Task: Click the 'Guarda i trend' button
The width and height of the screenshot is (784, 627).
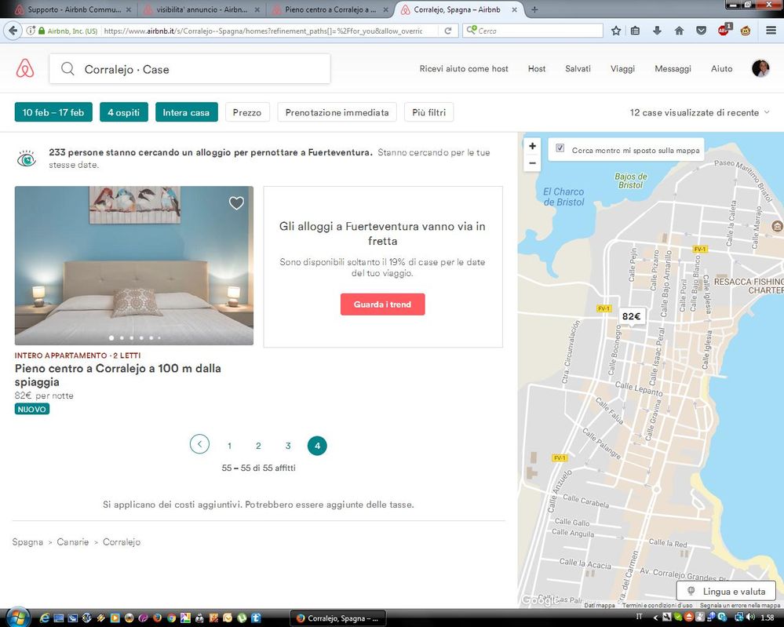Action: (x=382, y=304)
